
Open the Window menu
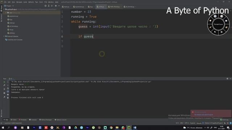[51, 2]
